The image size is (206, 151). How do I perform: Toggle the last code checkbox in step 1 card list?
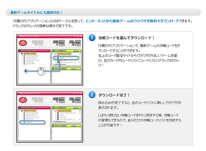24,64
